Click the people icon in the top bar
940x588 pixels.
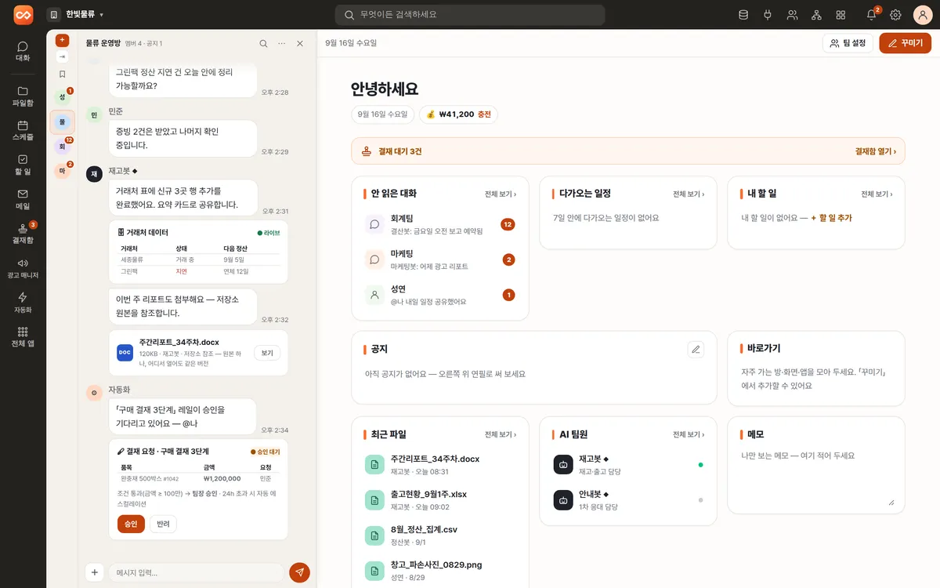coord(792,15)
